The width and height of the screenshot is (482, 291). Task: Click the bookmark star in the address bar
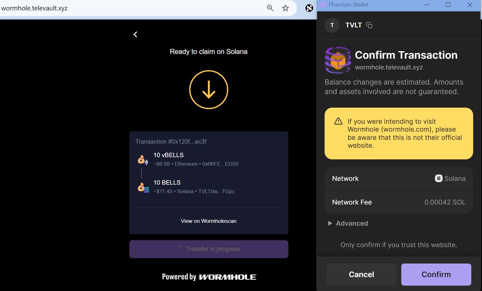point(285,8)
